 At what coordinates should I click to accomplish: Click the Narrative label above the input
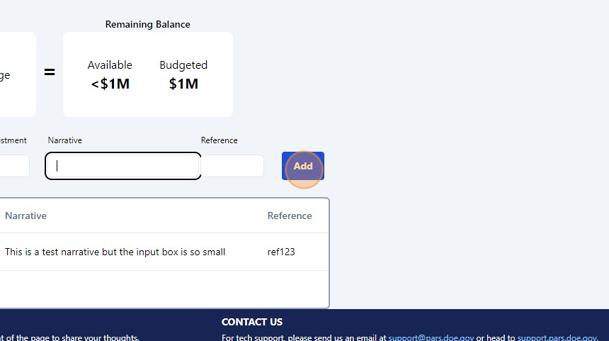click(x=64, y=140)
